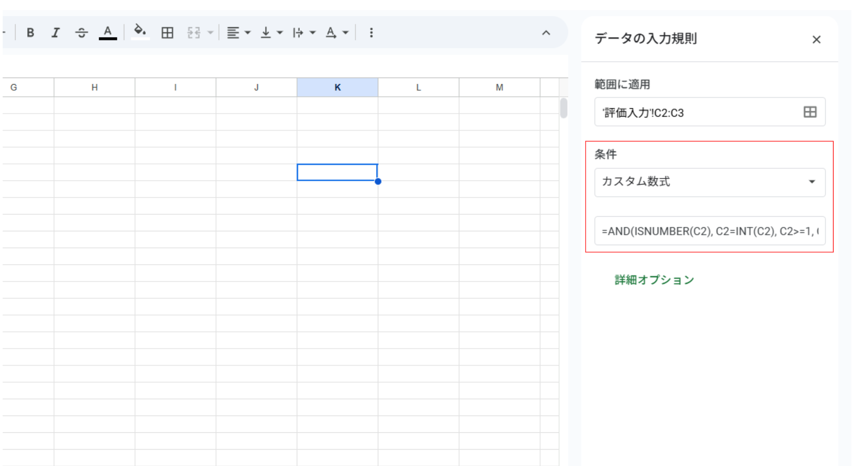Toggle bold formatting
Screen dimensions: 854x466
pos(30,33)
